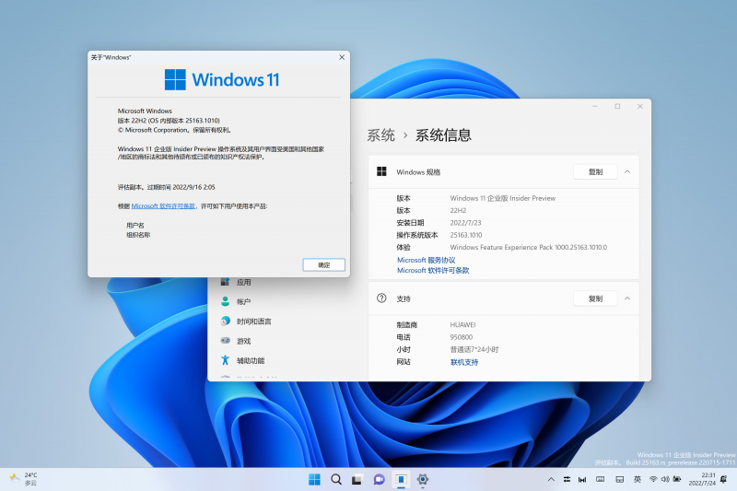Click the 时间和语言 globe icon

coord(225,321)
